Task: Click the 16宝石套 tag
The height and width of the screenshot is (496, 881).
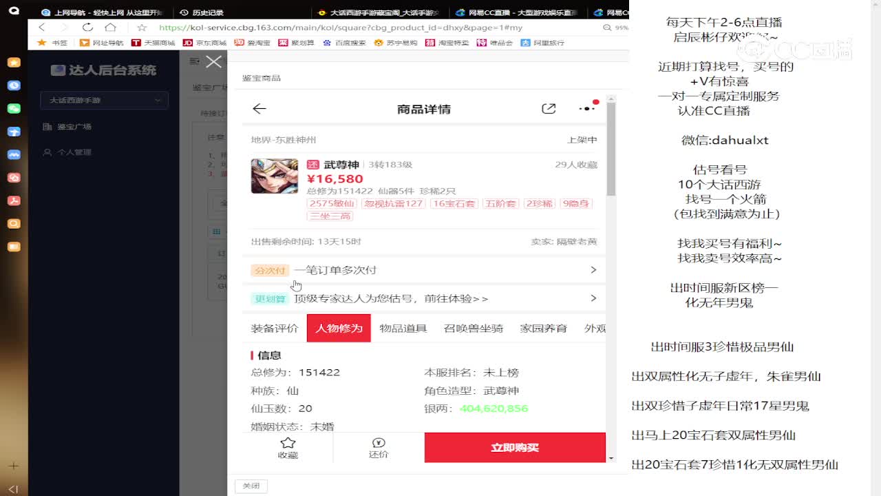Action: [x=454, y=203]
